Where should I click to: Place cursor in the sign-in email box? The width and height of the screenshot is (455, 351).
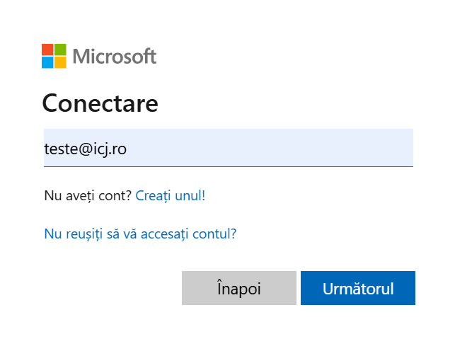click(x=228, y=148)
